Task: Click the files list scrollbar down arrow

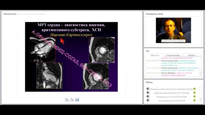Action: [x=201, y=101]
